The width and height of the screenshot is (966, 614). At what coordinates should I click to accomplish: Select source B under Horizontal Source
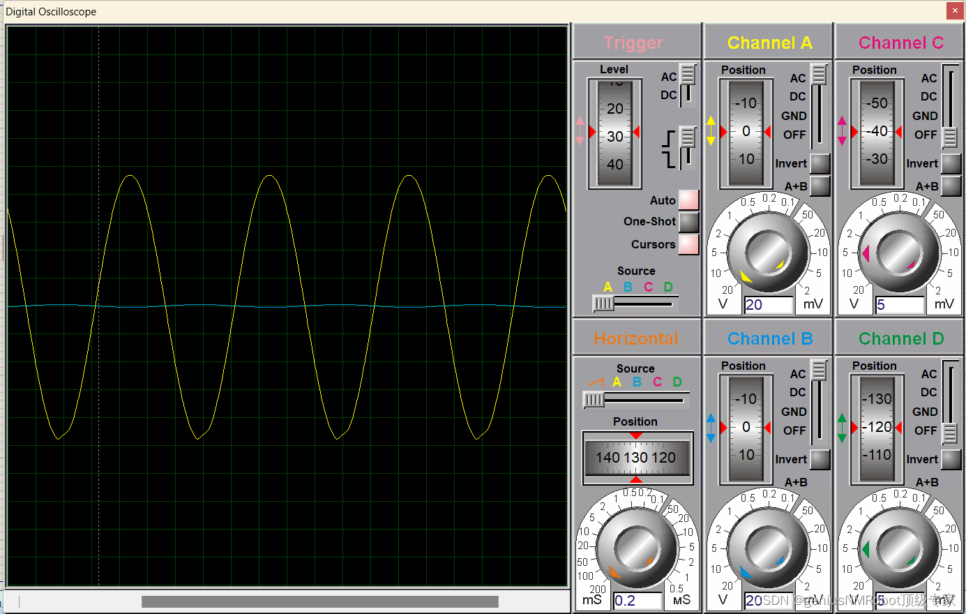[x=637, y=382]
